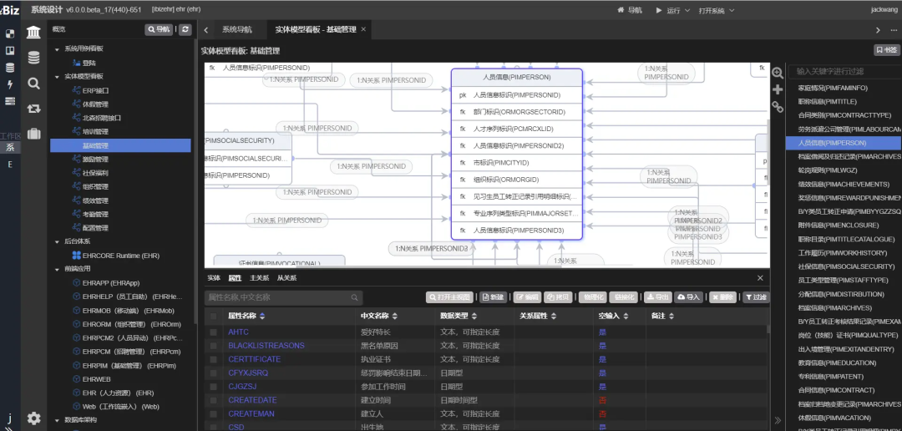The image size is (902, 431).
Task: Check the CERTTIFICATE row checkbox
Action: [214, 359]
